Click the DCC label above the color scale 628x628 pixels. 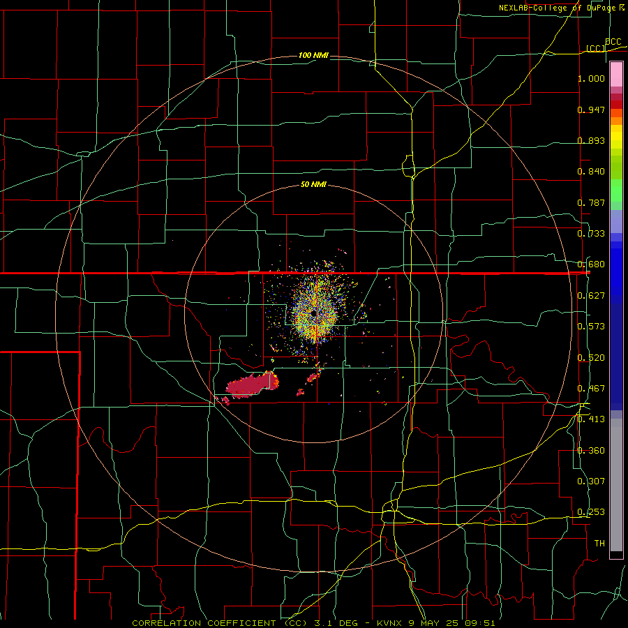click(613, 42)
